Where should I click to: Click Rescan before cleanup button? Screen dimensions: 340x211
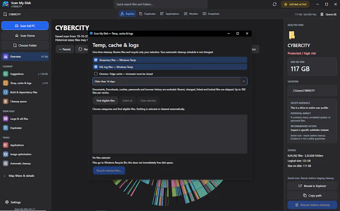(x=312, y=205)
